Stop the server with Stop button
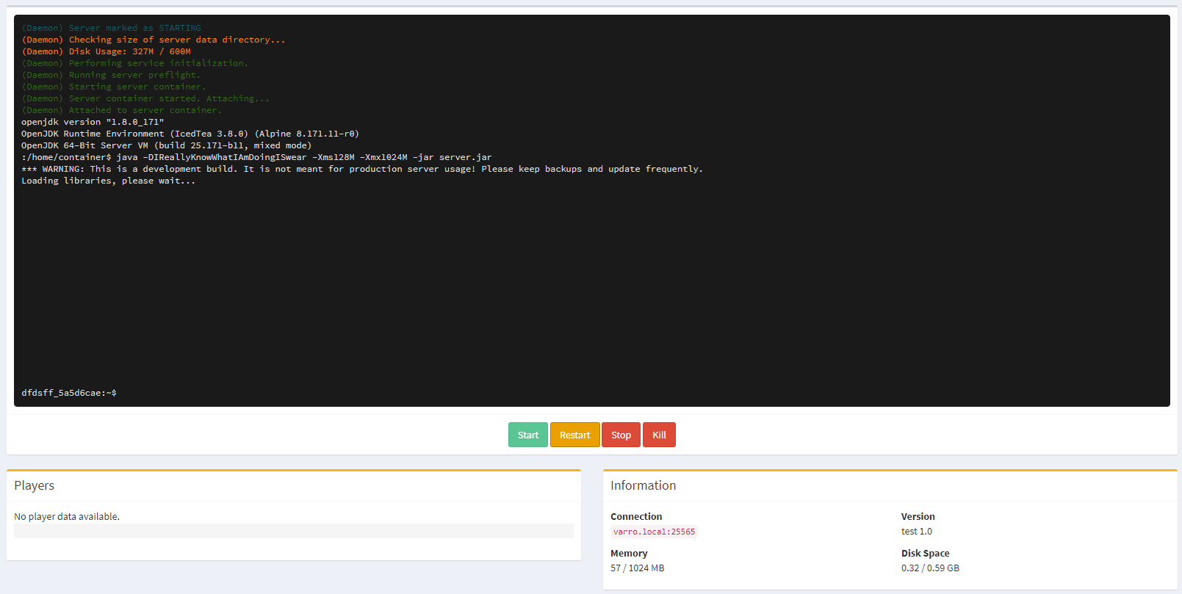 coord(621,435)
